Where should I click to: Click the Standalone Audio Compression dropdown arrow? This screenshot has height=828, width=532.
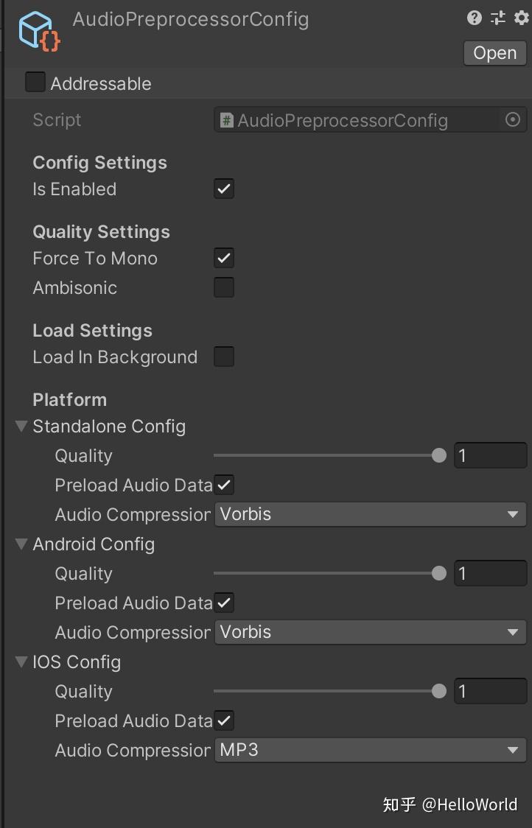(x=514, y=514)
